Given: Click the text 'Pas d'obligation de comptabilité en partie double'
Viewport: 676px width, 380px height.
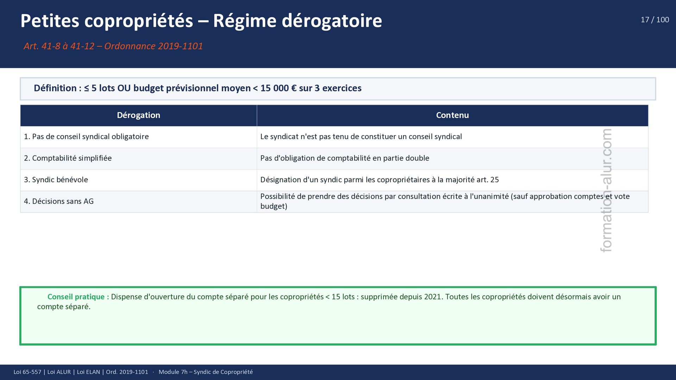Looking at the screenshot, I should pyautogui.click(x=344, y=158).
